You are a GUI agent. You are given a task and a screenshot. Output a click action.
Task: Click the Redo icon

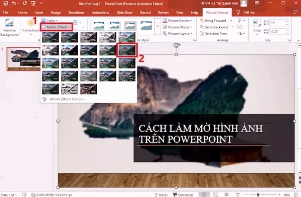pyautogui.click(x=25, y=3)
